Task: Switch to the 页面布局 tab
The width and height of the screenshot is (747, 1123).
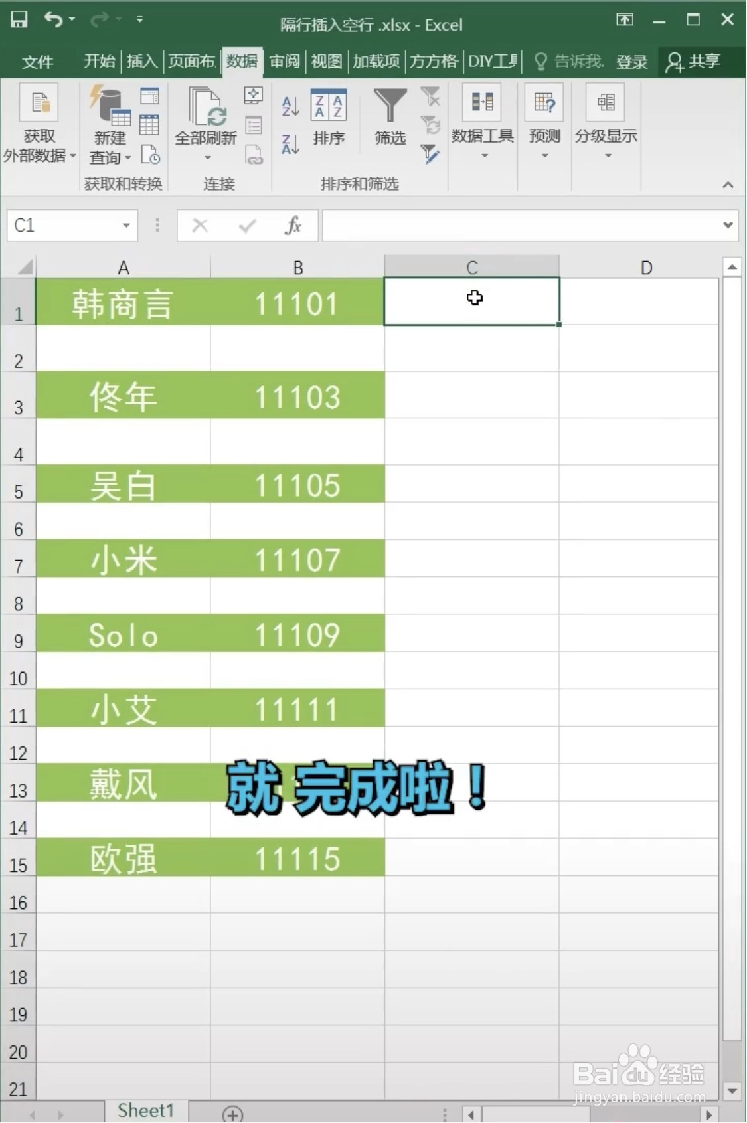Action: pyautogui.click(x=191, y=61)
